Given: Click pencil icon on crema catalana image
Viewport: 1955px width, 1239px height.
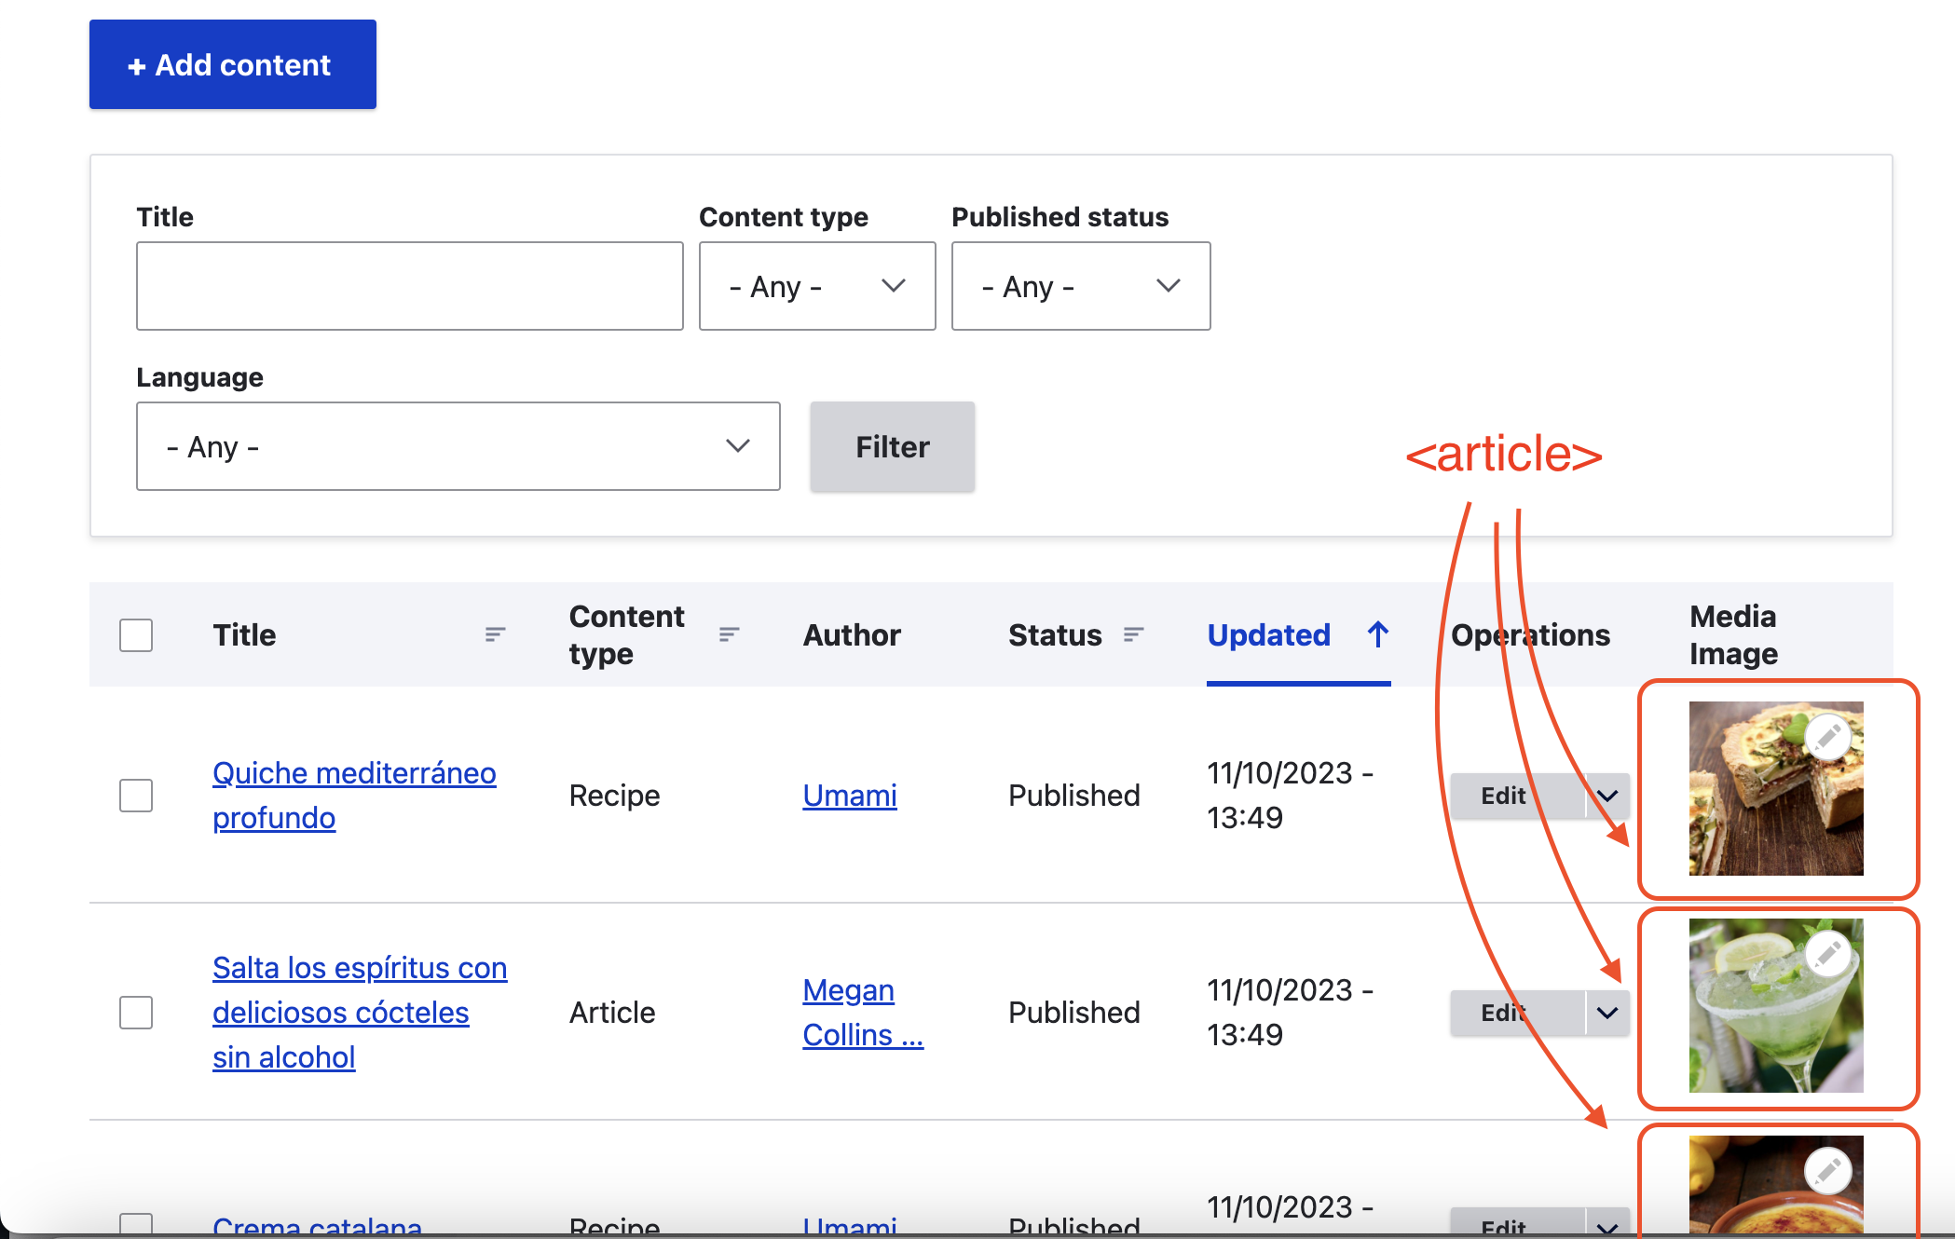Looking at the screenshot, I should point(1827,1171).
